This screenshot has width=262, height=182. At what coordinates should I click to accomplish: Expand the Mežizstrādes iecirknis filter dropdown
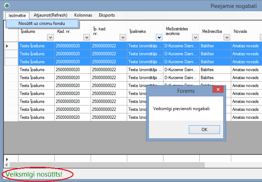tap(195, 37)
